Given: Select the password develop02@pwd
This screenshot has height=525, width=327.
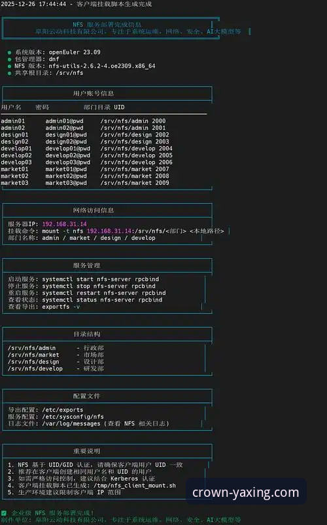Looking at the screenshot, I should click(x=68, y=155).
